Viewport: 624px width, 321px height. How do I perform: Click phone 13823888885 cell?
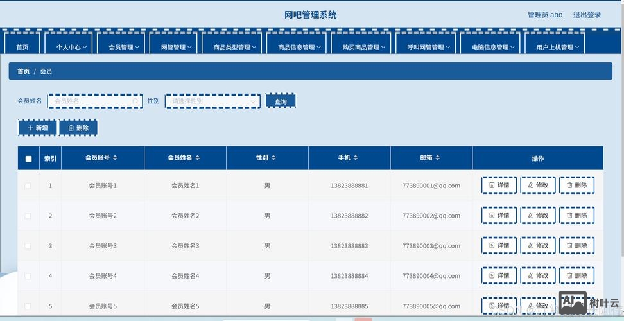[349, 306]
